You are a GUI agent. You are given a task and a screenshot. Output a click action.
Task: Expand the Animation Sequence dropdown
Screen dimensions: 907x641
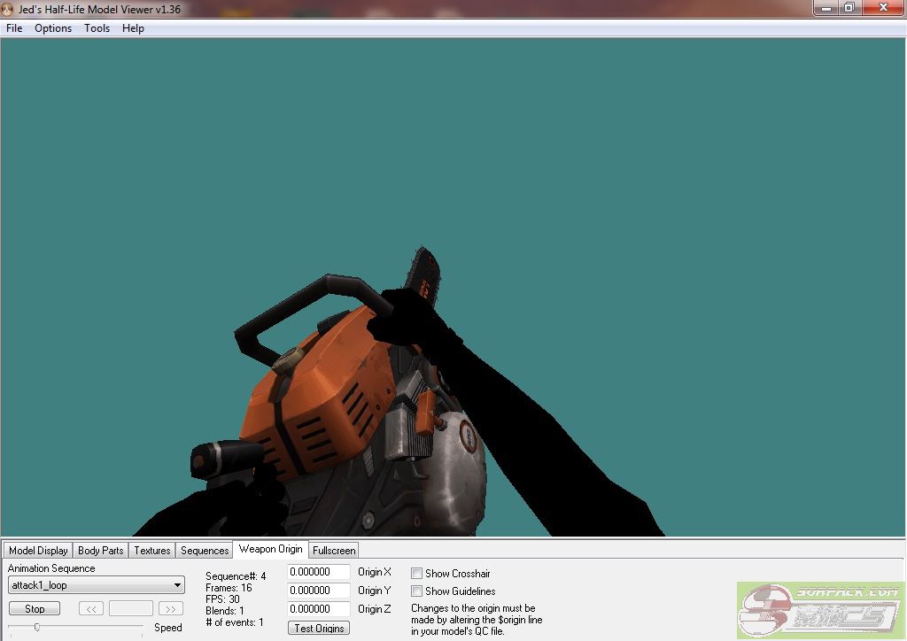pyautogui.click(x=97, y=585)
